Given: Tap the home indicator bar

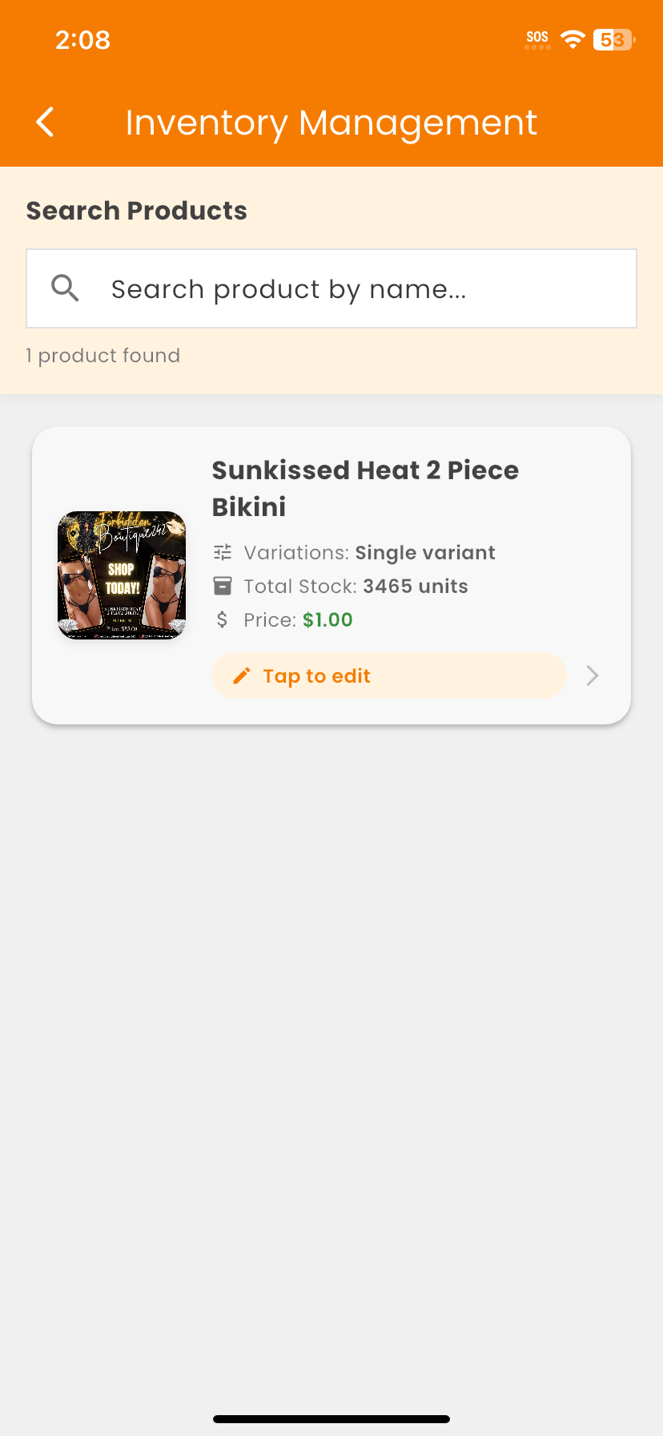Looking at the screenshot, I should coord(331,1419).
